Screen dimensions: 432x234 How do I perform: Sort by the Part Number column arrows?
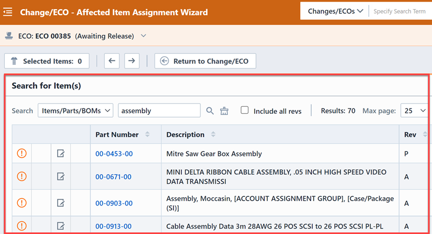(147, 134)
